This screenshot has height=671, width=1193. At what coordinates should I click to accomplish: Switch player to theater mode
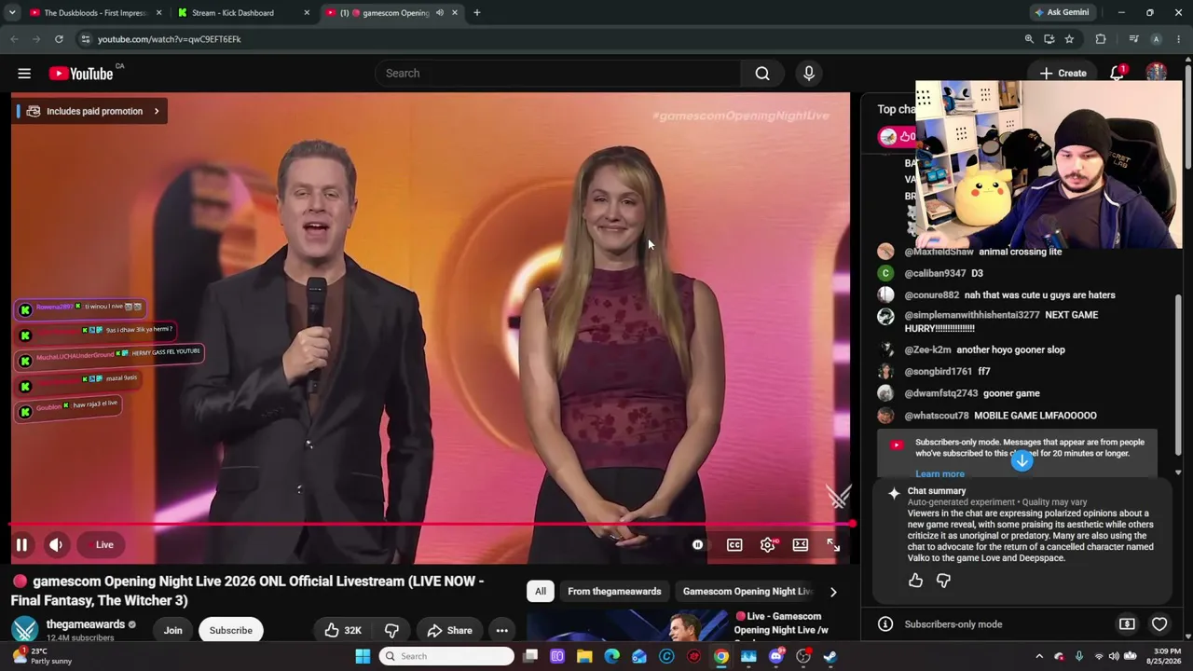coord(801,545)
